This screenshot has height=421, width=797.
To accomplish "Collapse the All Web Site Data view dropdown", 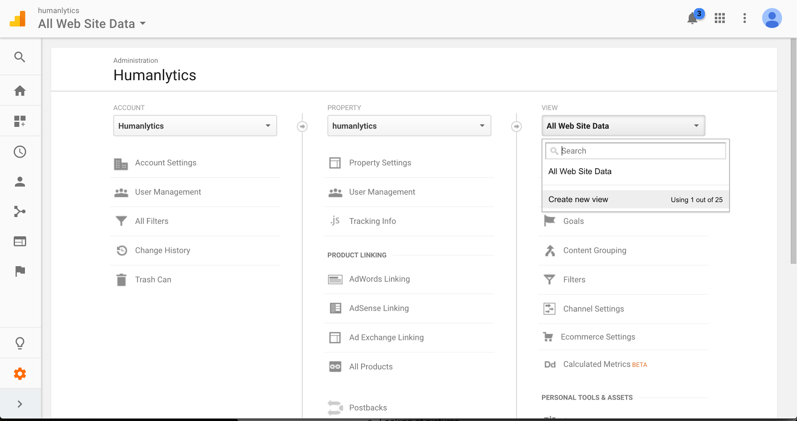I will pos(624,126).
